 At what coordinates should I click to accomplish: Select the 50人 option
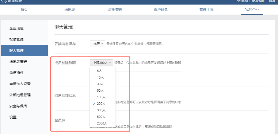pyautogui.click(x=100, y=91)
